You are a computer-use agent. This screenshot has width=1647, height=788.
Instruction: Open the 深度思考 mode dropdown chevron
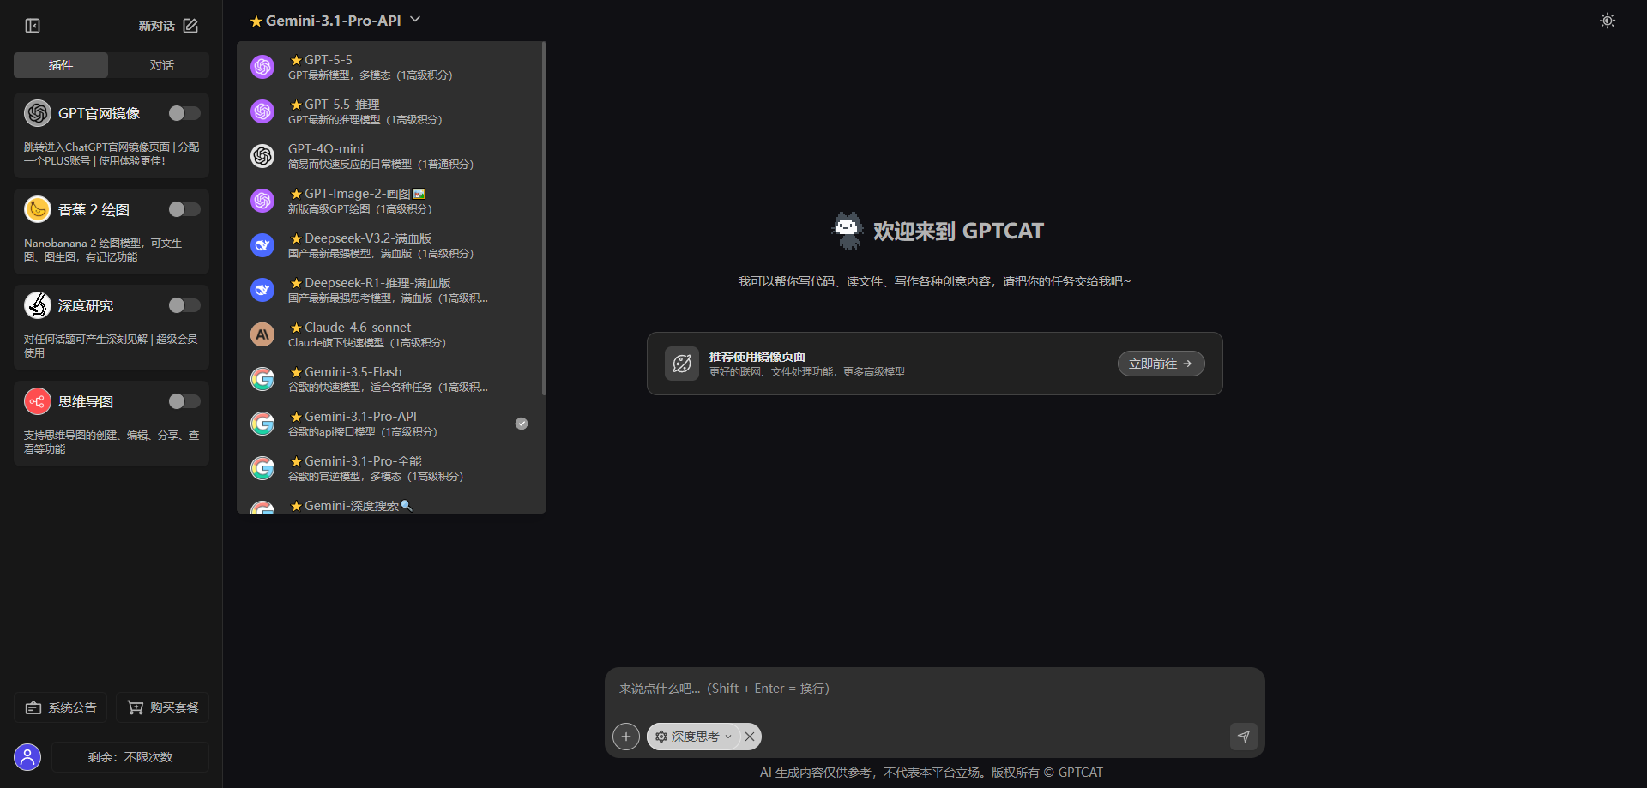[728, 737]
